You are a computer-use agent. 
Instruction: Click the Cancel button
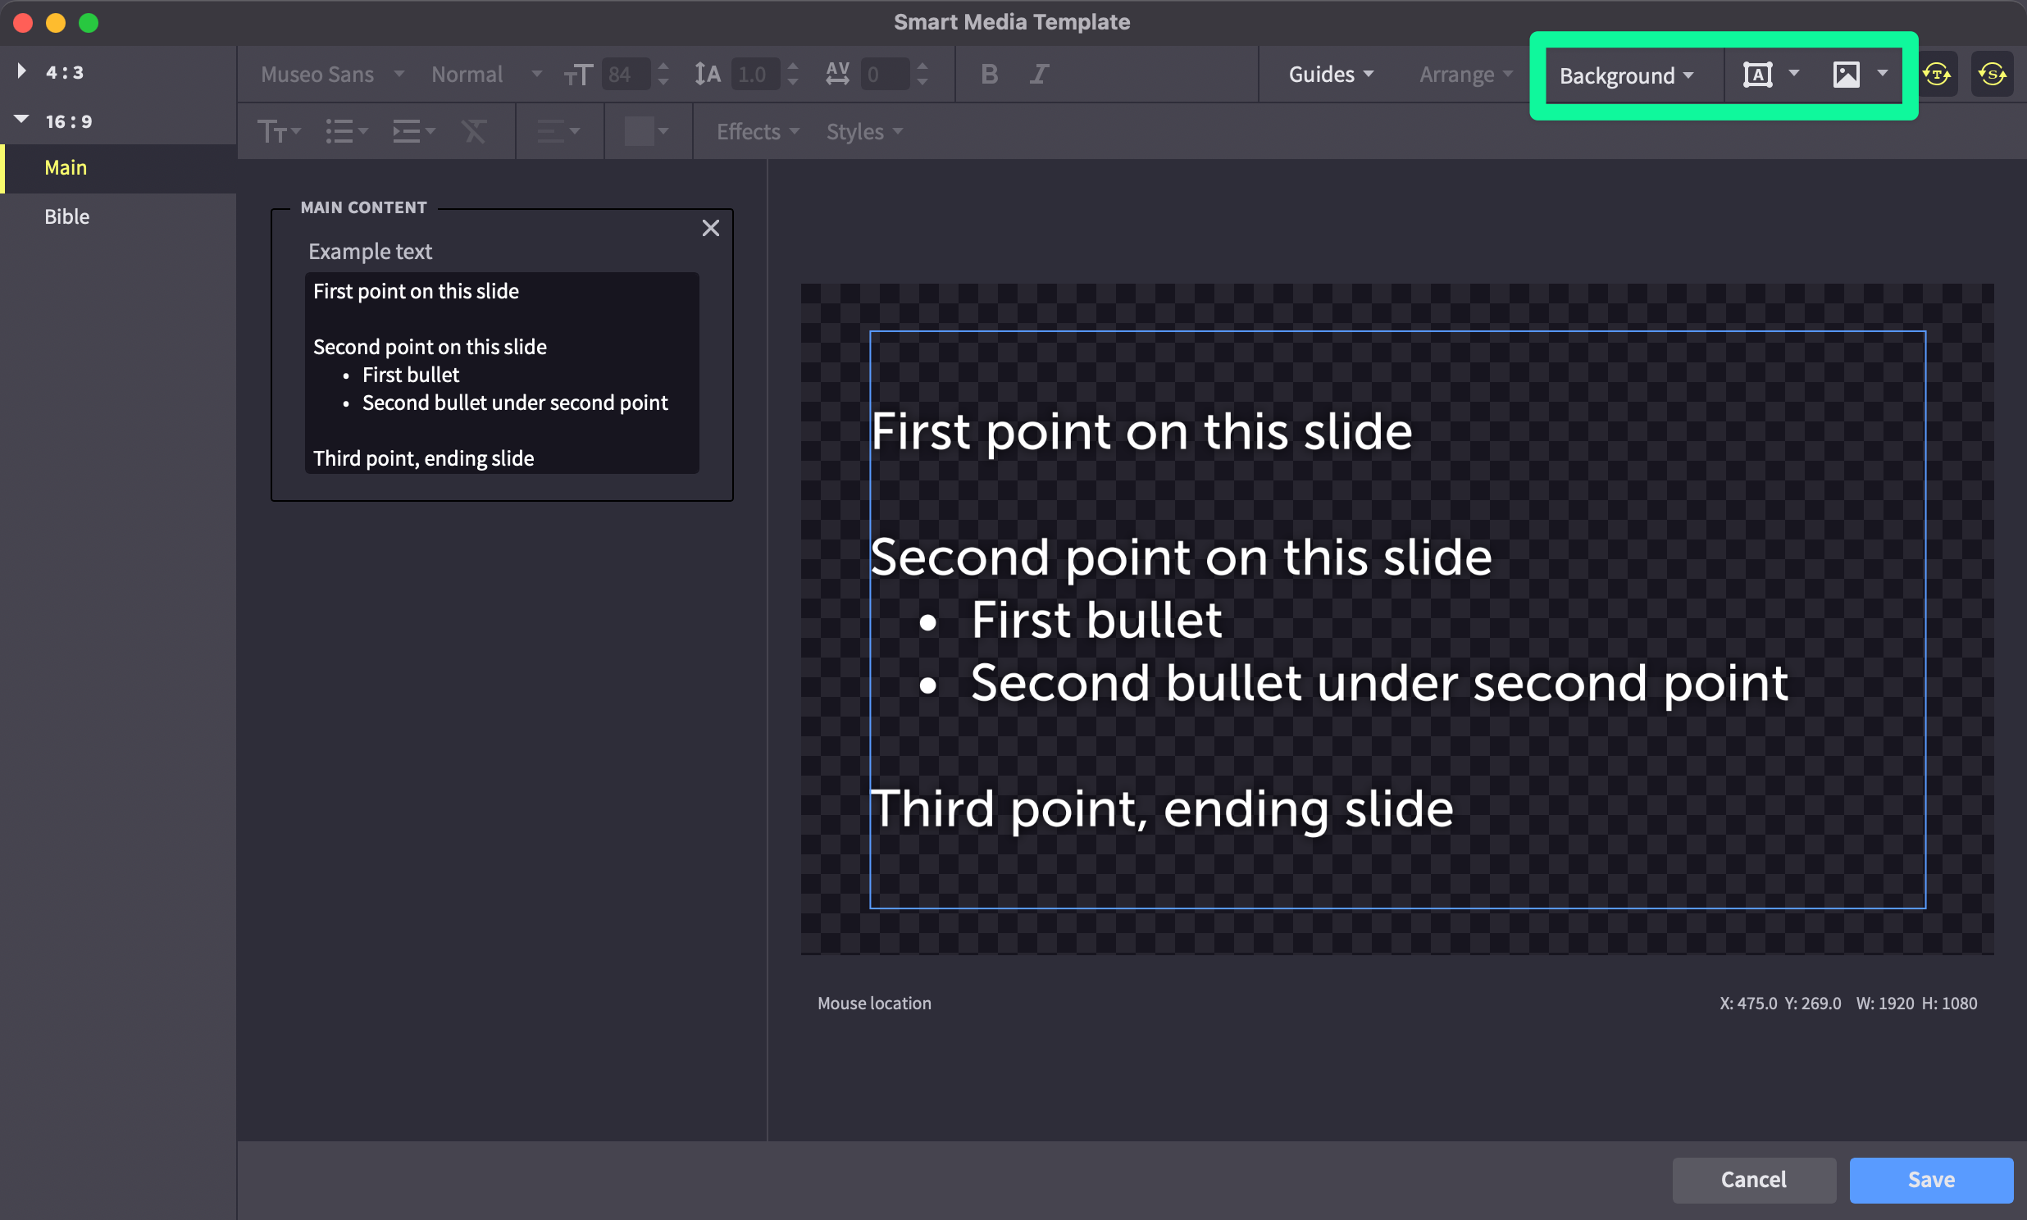1753,1179
